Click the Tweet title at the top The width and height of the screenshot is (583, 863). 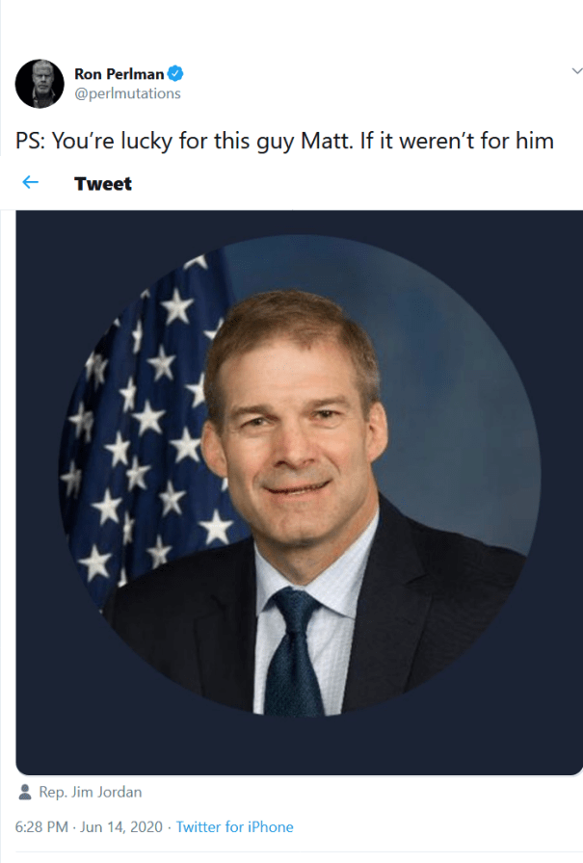(x=102, y=183)
